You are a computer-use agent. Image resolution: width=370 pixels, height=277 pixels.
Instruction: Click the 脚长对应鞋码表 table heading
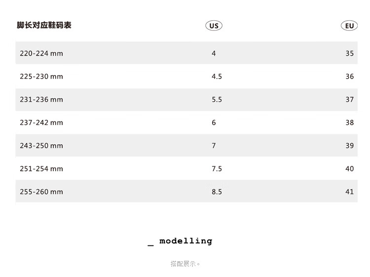tap(44, 25)
